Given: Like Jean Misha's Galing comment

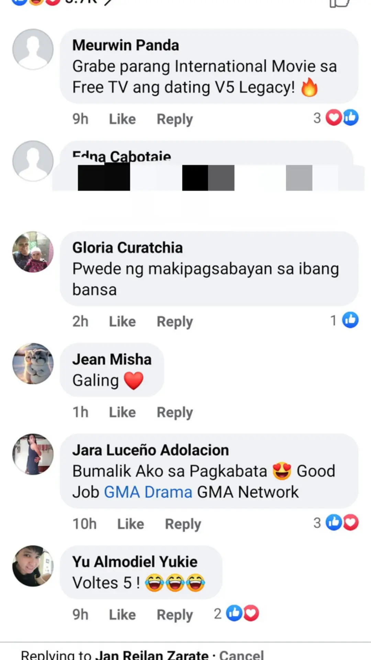Looking at the screenshot, I should tap(122, 412).
